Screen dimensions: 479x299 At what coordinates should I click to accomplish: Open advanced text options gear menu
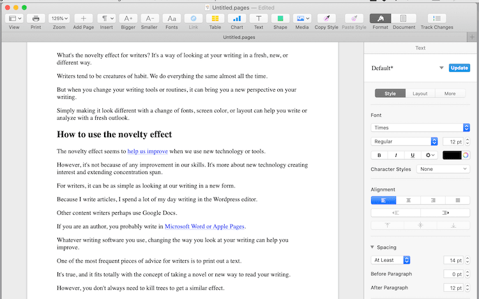(430, 155)
